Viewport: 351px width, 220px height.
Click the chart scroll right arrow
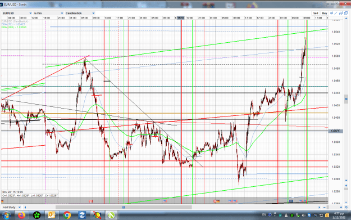(320, 207)
